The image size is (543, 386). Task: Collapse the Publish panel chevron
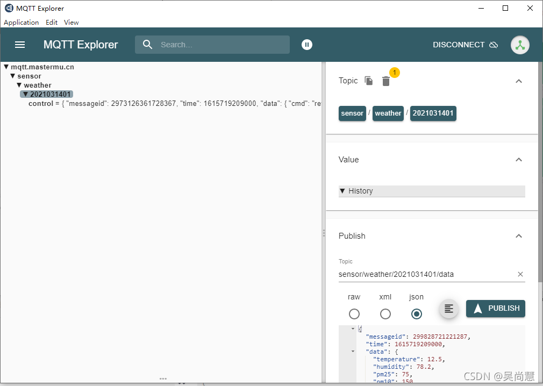[518, 236]
